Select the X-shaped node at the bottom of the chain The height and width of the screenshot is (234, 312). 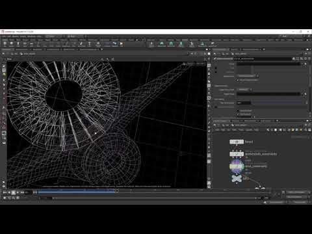[237, 179]
